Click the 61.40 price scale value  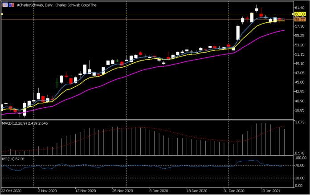pos(299,8)
